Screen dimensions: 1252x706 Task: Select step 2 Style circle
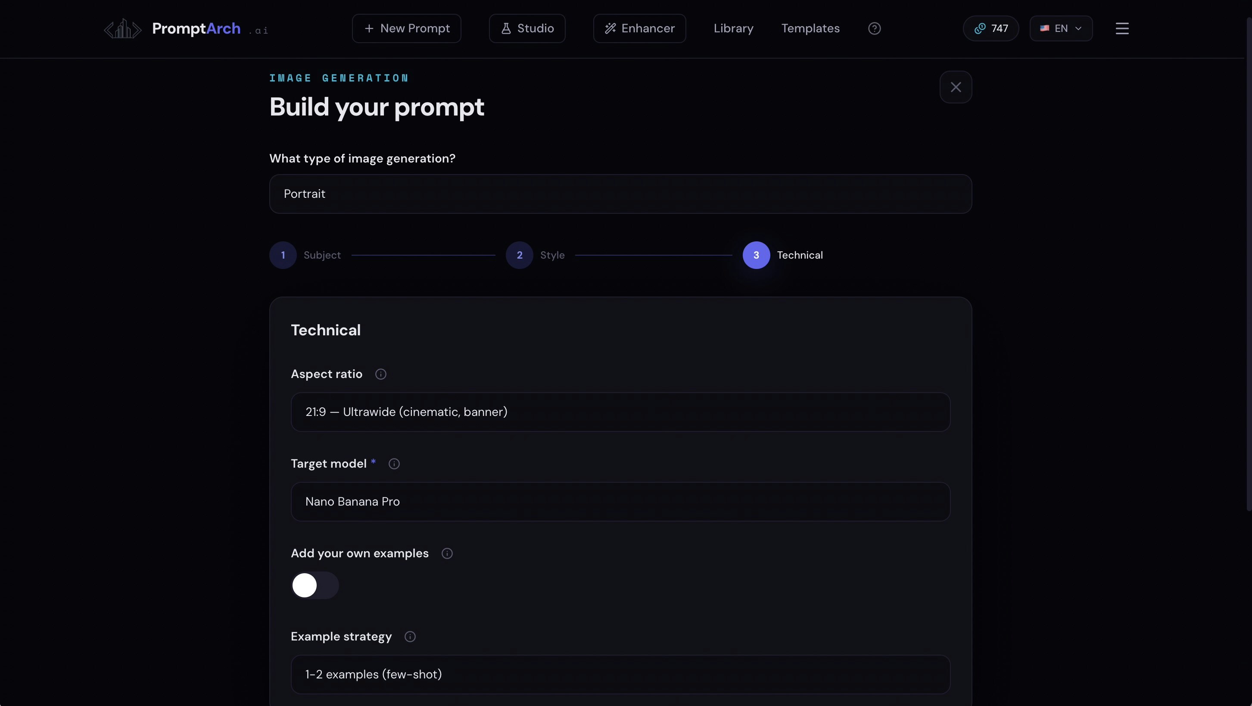[x=519, y=255]
